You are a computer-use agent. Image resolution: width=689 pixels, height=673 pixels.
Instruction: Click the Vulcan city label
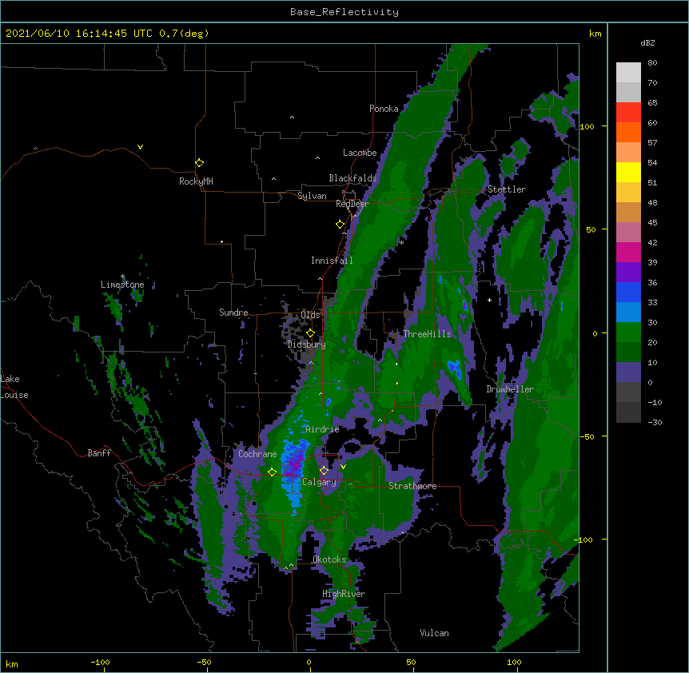point(434,633)
